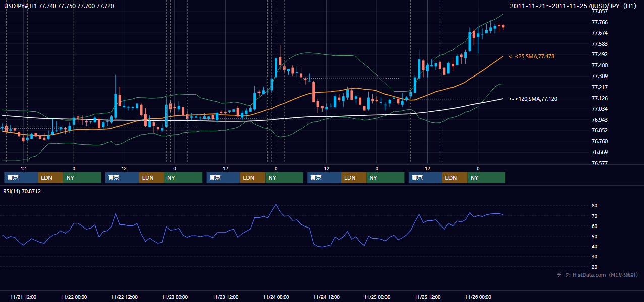The height and width of the screenshot is (302, 644).
Task: Click the leftmost 東京 session box
Action: [21, 178]
